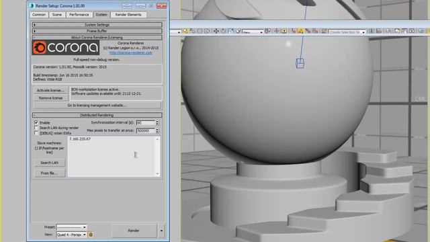Image resolution: width=430 pixels, height=242 pixels.
Task: Click the Corona logo image
Action: 66,48
